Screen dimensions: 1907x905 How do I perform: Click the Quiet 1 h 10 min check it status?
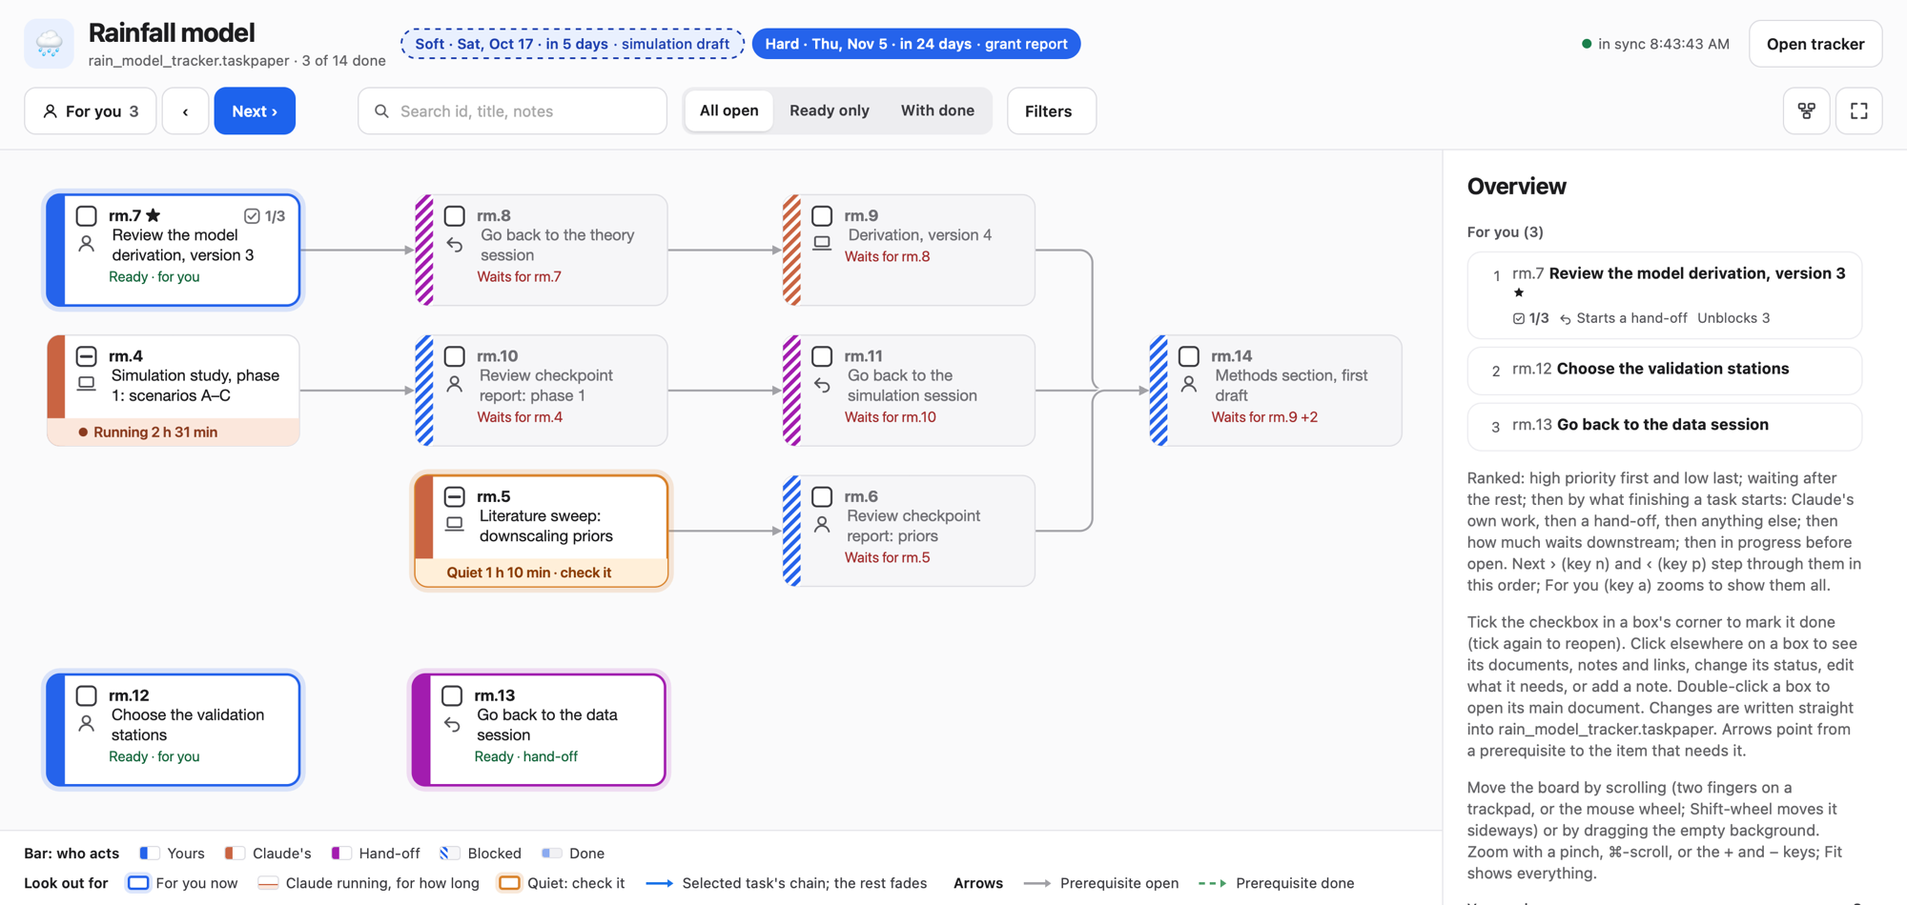529,573
